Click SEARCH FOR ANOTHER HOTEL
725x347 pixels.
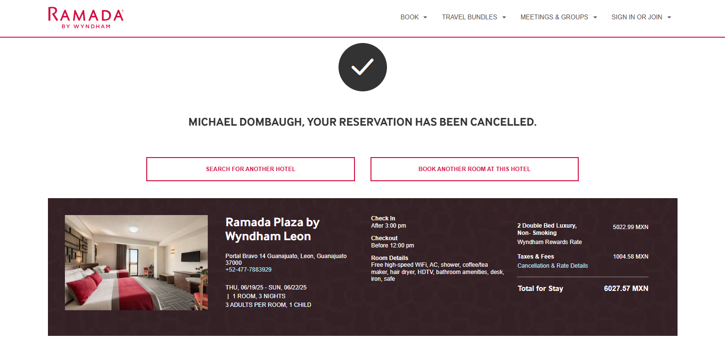[250, 169]
